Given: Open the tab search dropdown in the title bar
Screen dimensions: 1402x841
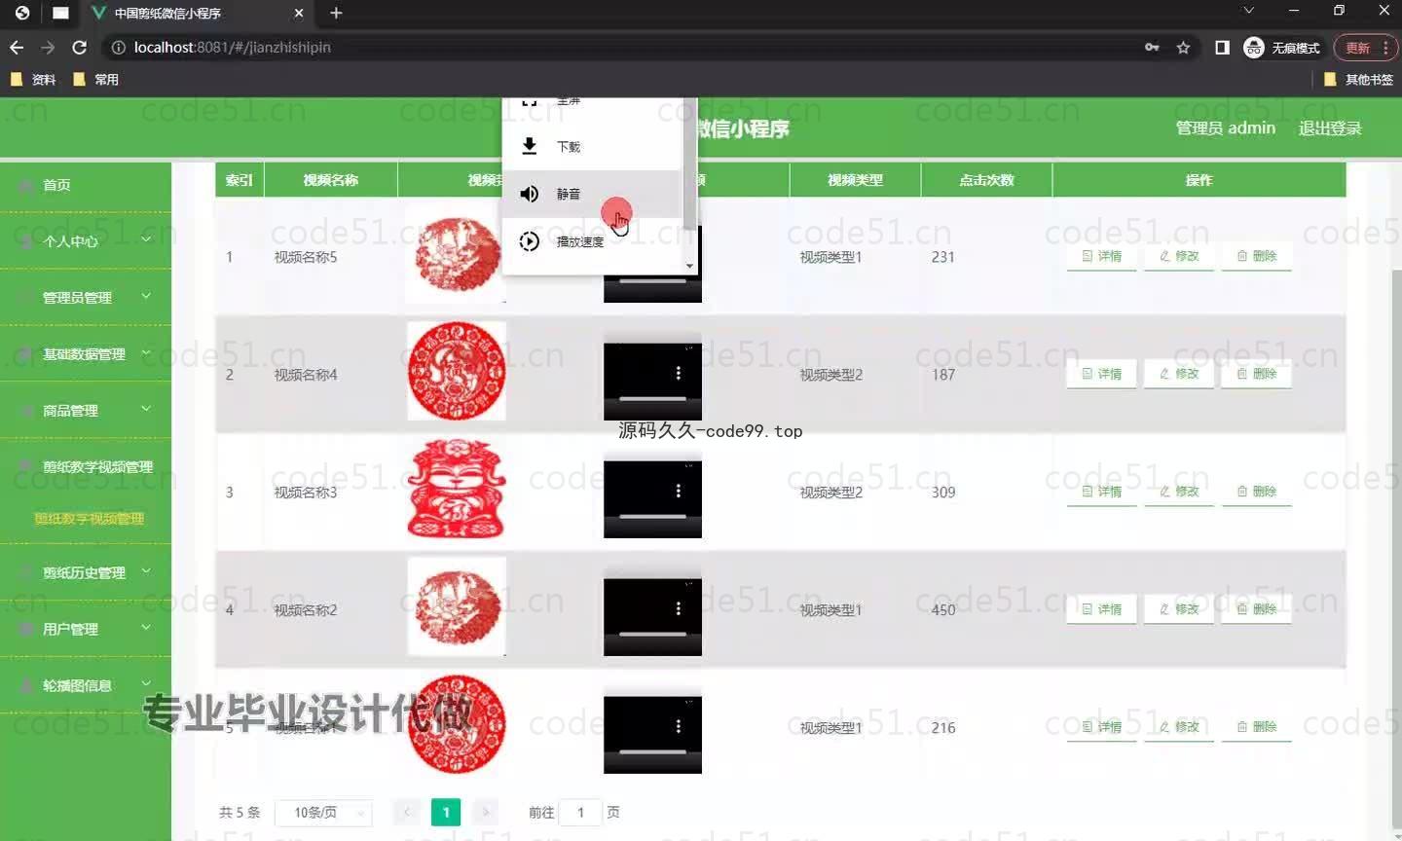Looking at the screenshot, I should tap(1248, 11).
